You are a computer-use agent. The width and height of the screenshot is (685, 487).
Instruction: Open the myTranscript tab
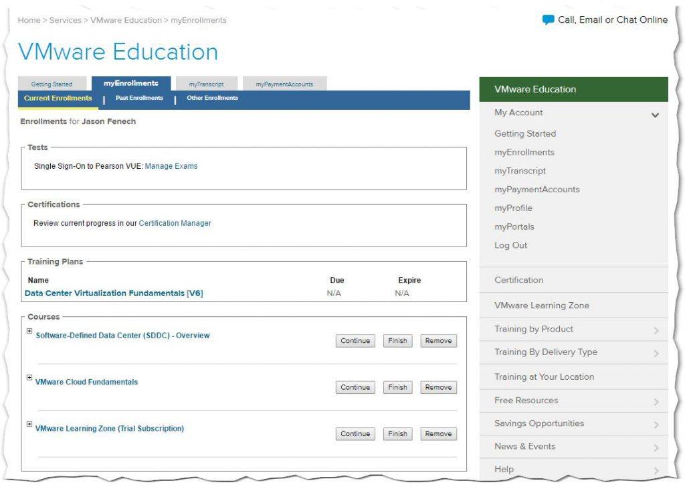pyautogui.click(x=207, y=84)
